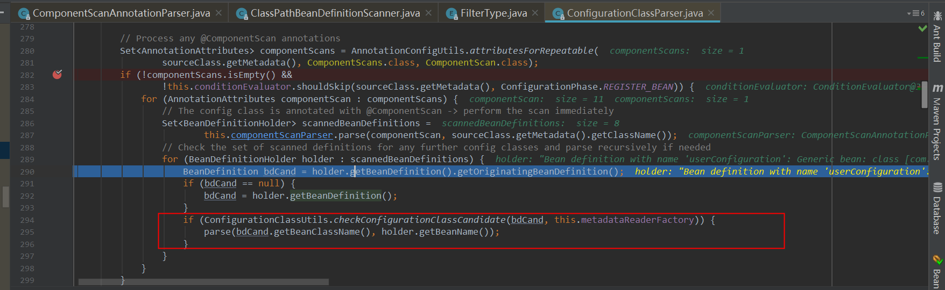Click the shouldSkip method call
945x290 pixels.
point(323,87)
